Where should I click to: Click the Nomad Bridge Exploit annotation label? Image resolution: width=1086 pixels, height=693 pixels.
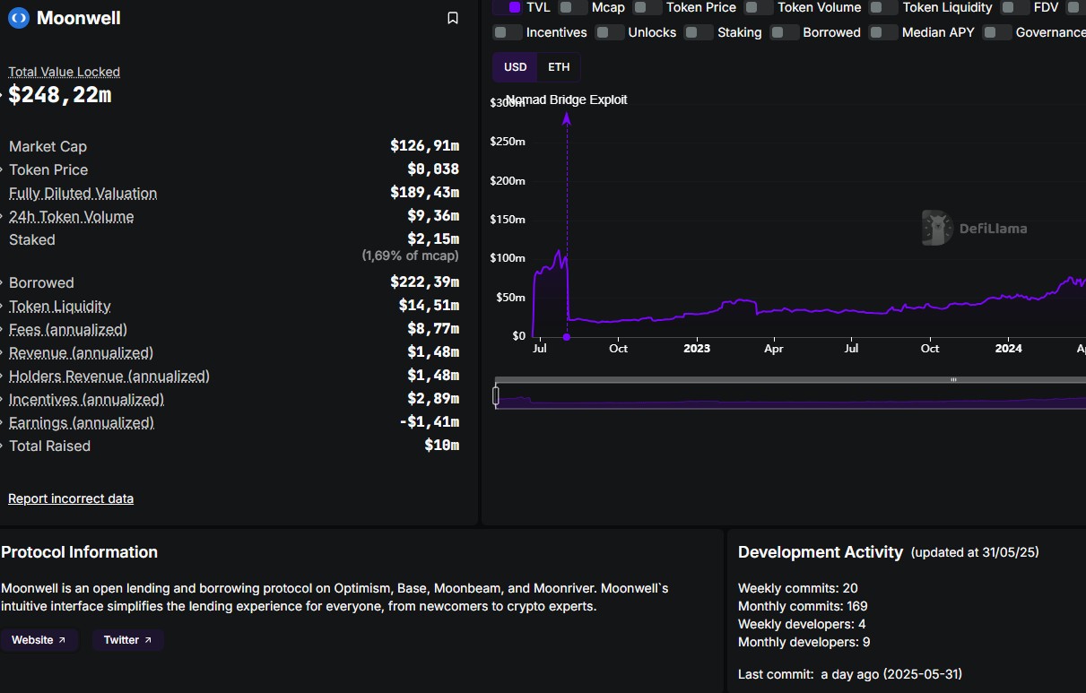(x=567, y=100)
